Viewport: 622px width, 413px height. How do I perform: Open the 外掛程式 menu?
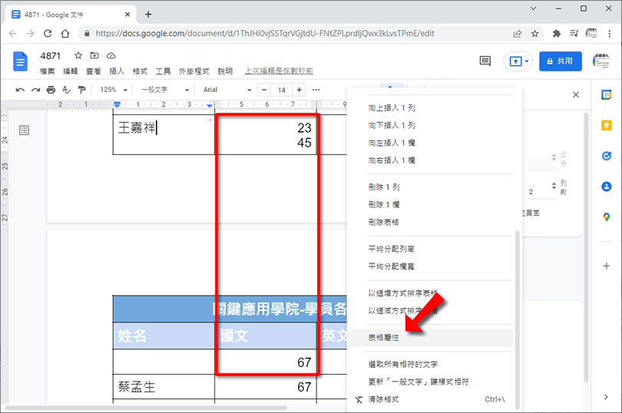194,71
